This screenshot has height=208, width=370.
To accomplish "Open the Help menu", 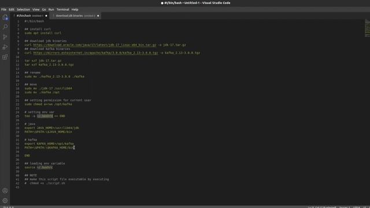I will pyautogui.click(x=75, y=9).
